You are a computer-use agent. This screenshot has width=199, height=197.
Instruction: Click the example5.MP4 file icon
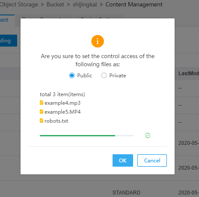42,112
